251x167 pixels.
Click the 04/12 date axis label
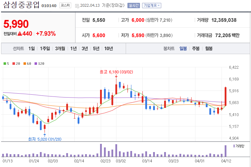pos(226,161)
